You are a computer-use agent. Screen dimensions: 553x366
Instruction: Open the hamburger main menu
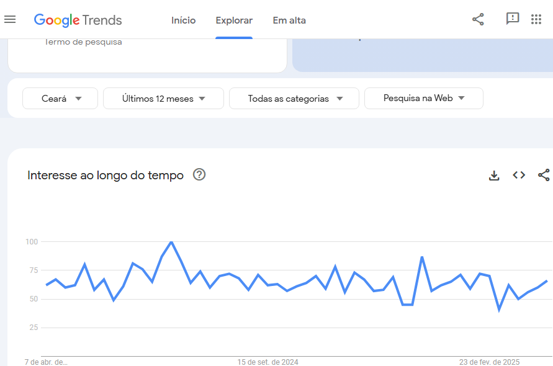10,19
